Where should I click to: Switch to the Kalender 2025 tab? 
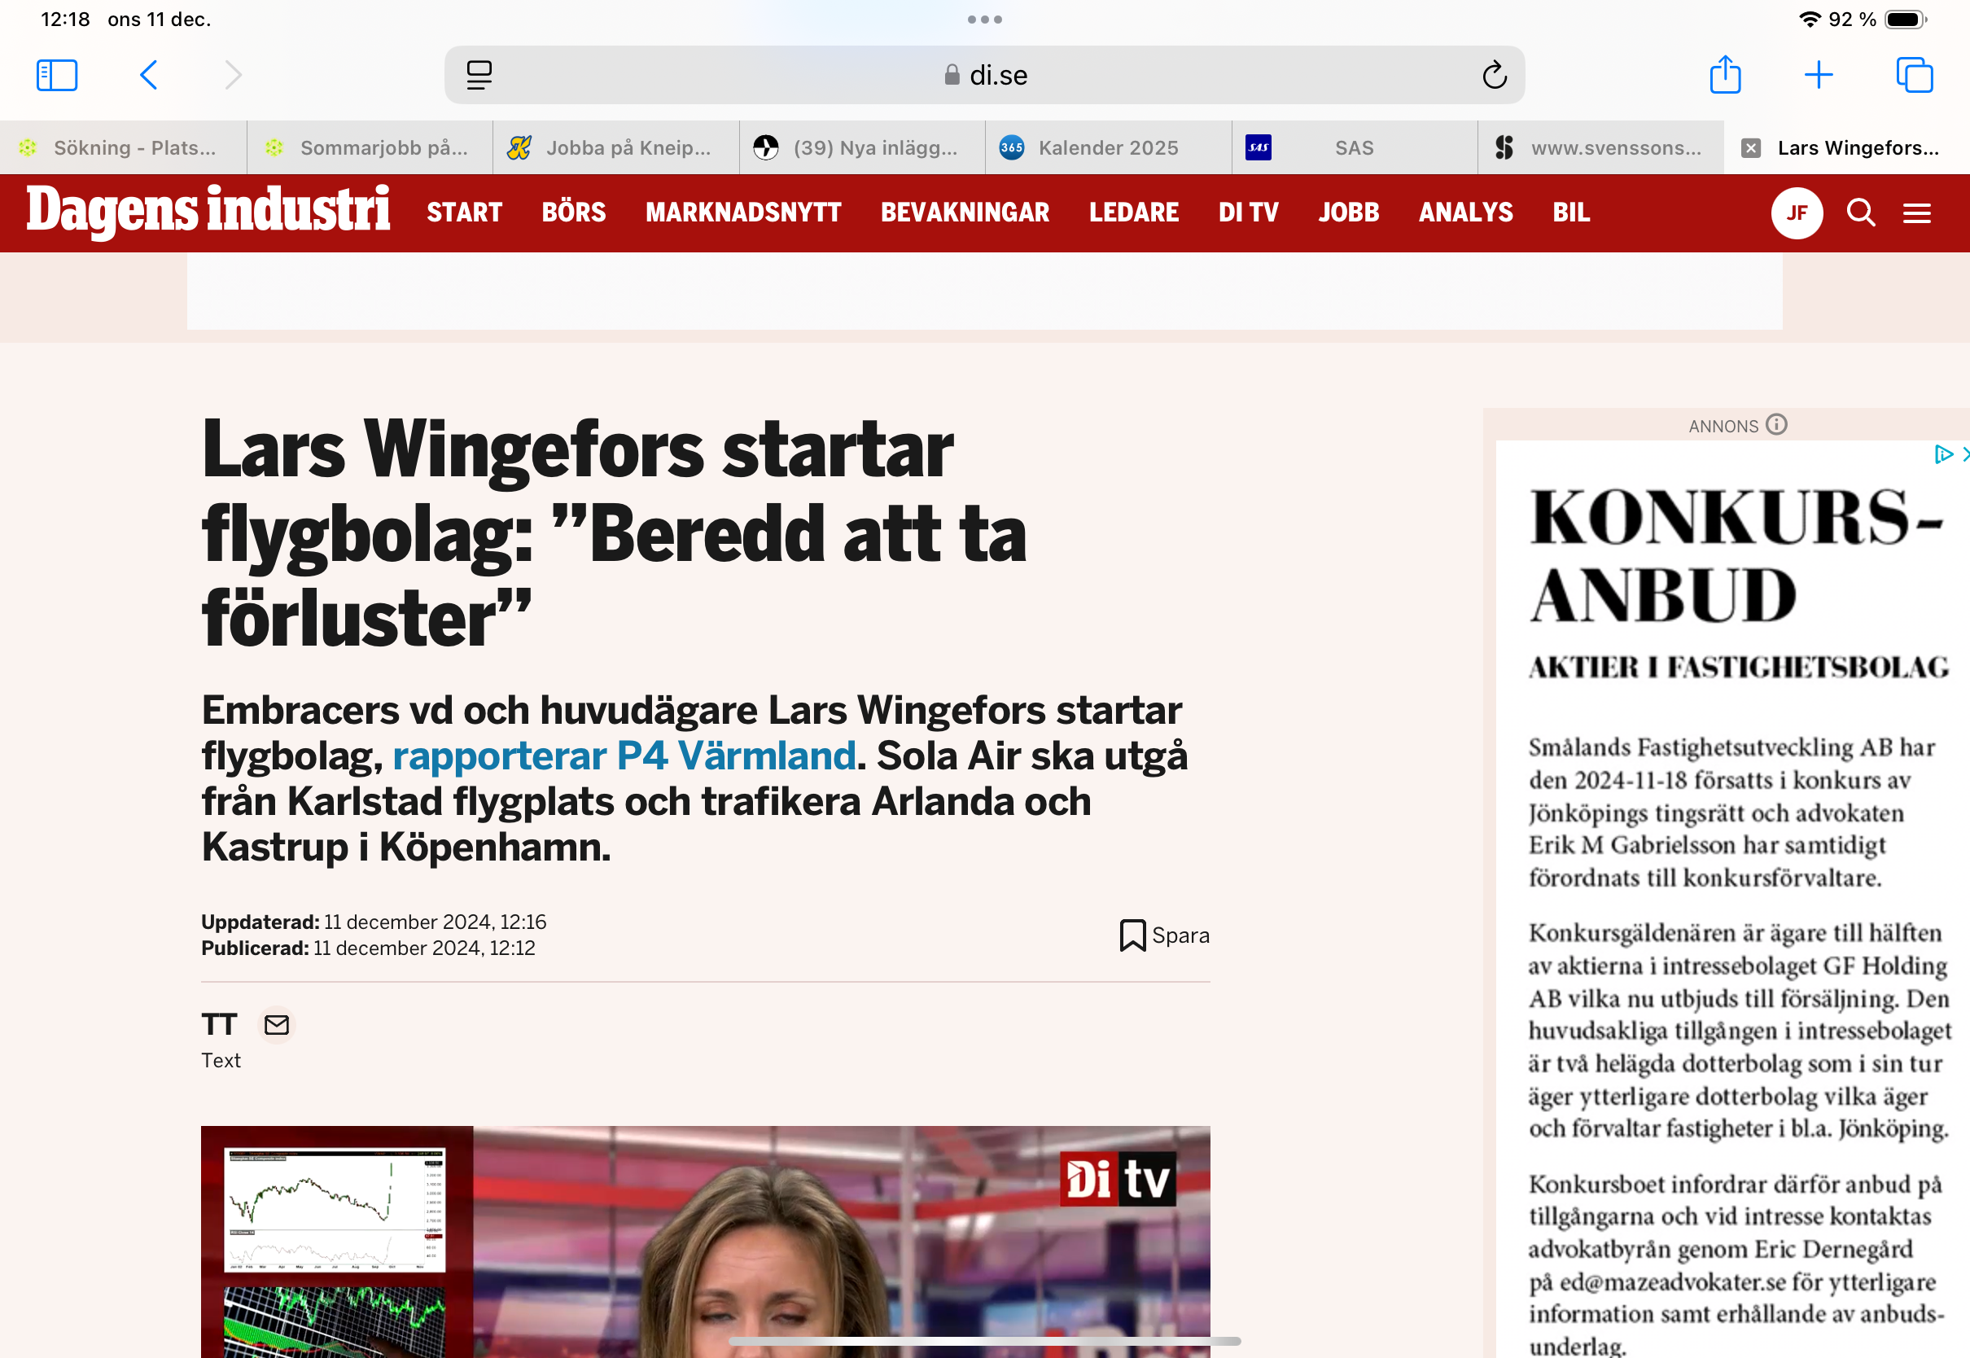pos(1106,148)
